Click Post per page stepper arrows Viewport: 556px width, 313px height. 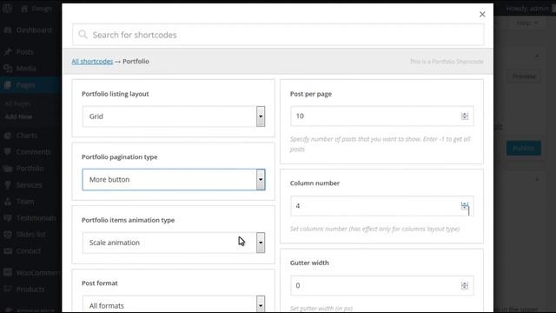tap(465, 116)
